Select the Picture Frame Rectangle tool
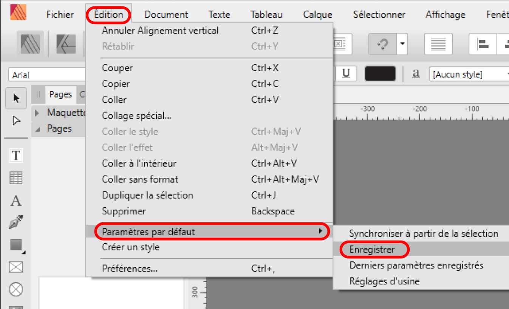The image size is (509, 309). (16, 268)
